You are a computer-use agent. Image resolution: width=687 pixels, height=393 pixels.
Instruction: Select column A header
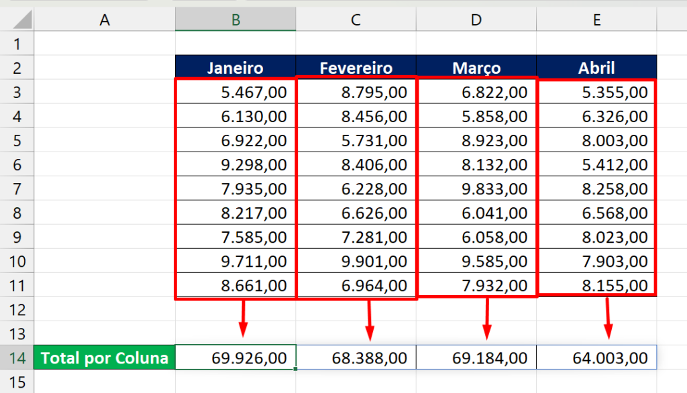click(x=105, y=19)
